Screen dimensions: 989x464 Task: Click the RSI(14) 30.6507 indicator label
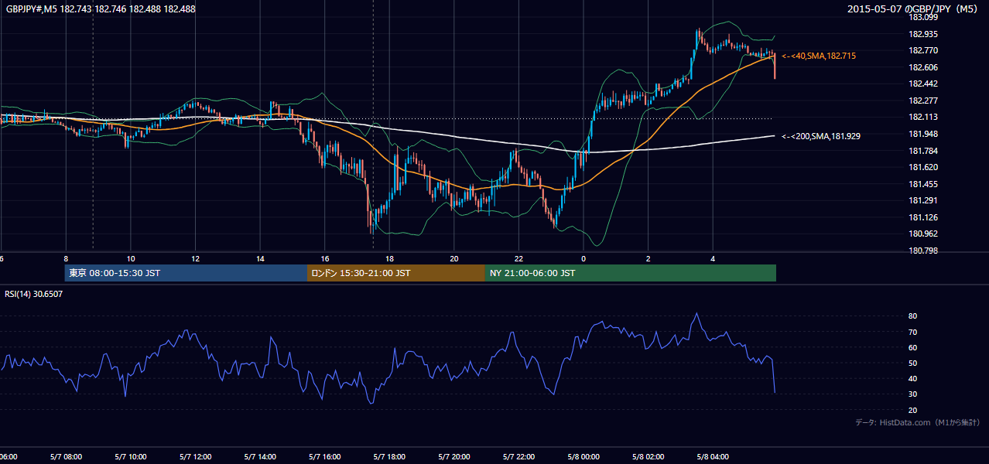34,294
